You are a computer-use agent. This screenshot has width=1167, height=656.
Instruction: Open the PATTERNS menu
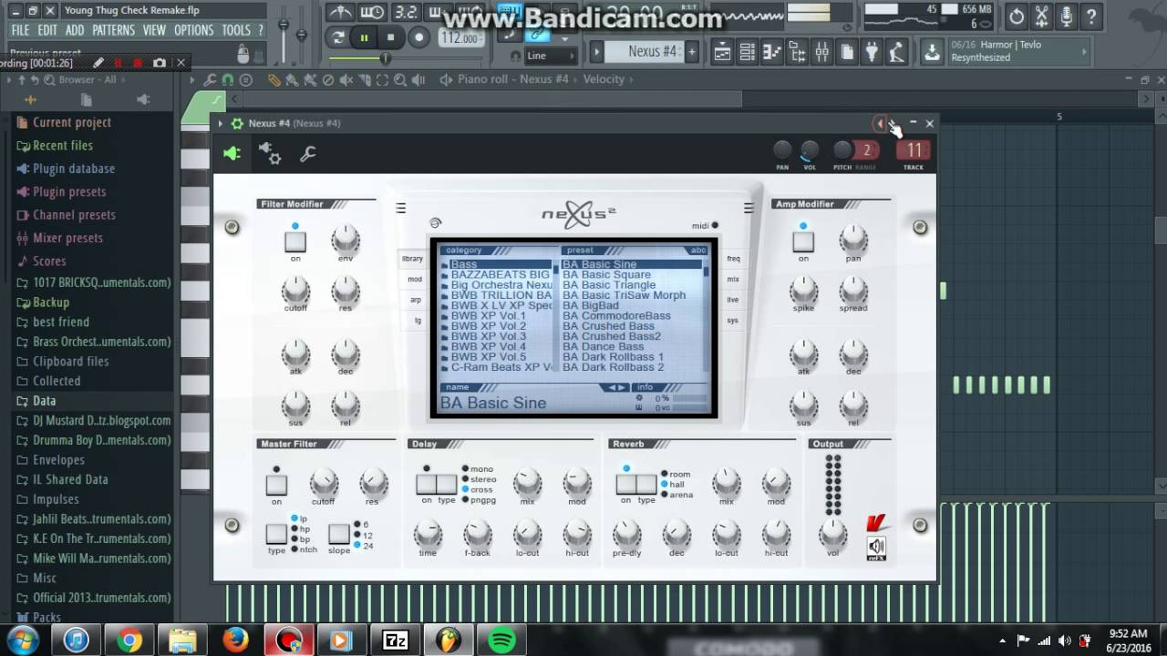coord(113,30)
